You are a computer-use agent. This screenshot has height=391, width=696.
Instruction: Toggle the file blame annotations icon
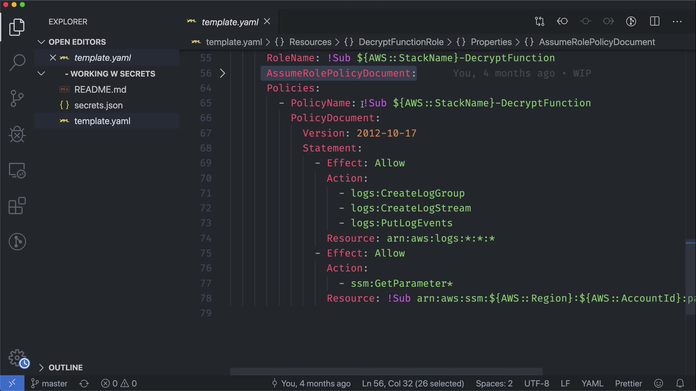[x=631, y=22]
